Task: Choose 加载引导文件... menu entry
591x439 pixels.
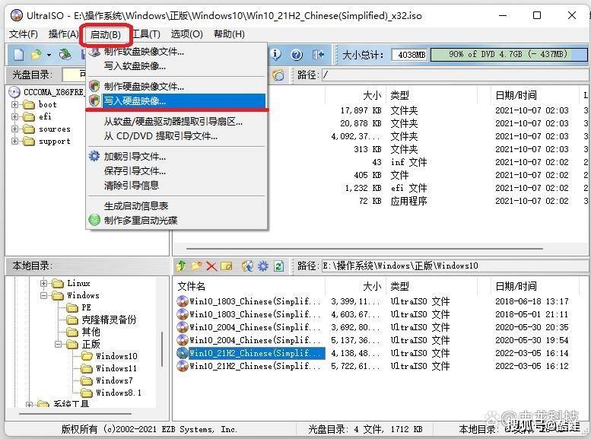Action: coord(176,156)
